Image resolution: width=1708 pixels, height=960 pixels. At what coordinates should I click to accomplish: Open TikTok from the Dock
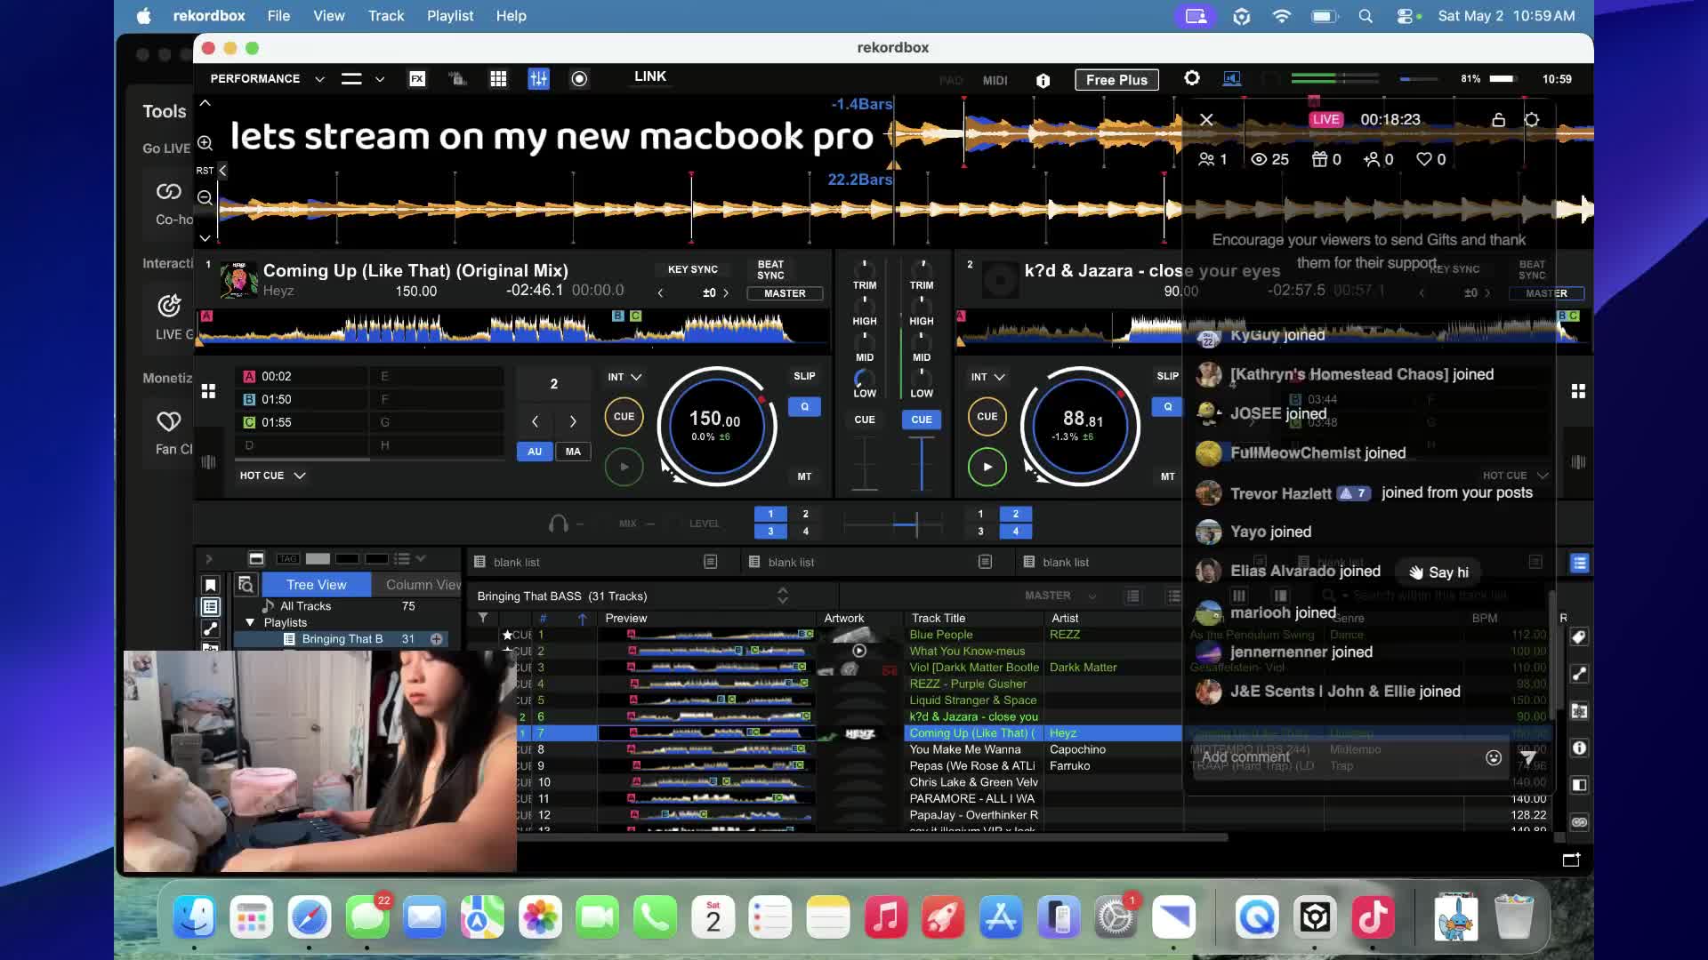click(1373, 917)
